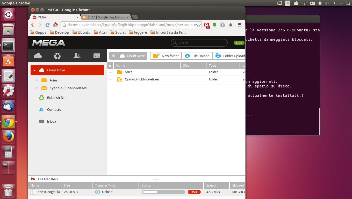Click the notification bell extension icon
Screen dimensions: 352x199
coord(231,25)
